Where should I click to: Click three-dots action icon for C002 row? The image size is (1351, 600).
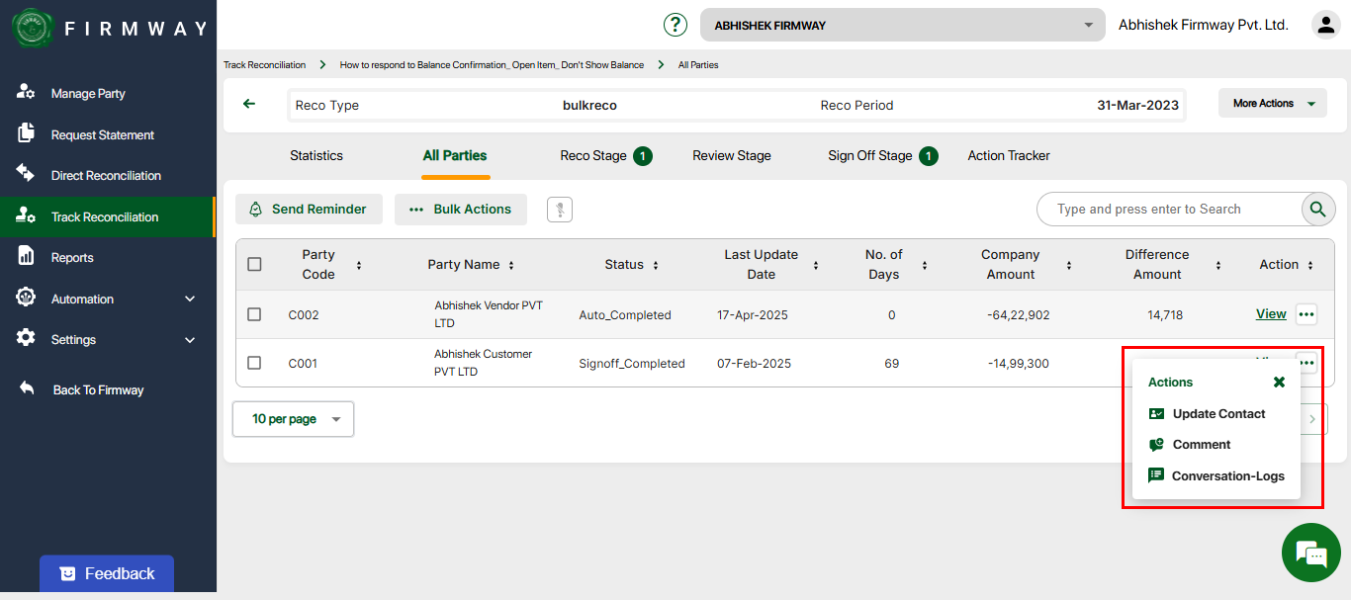tap(1306, 314)
